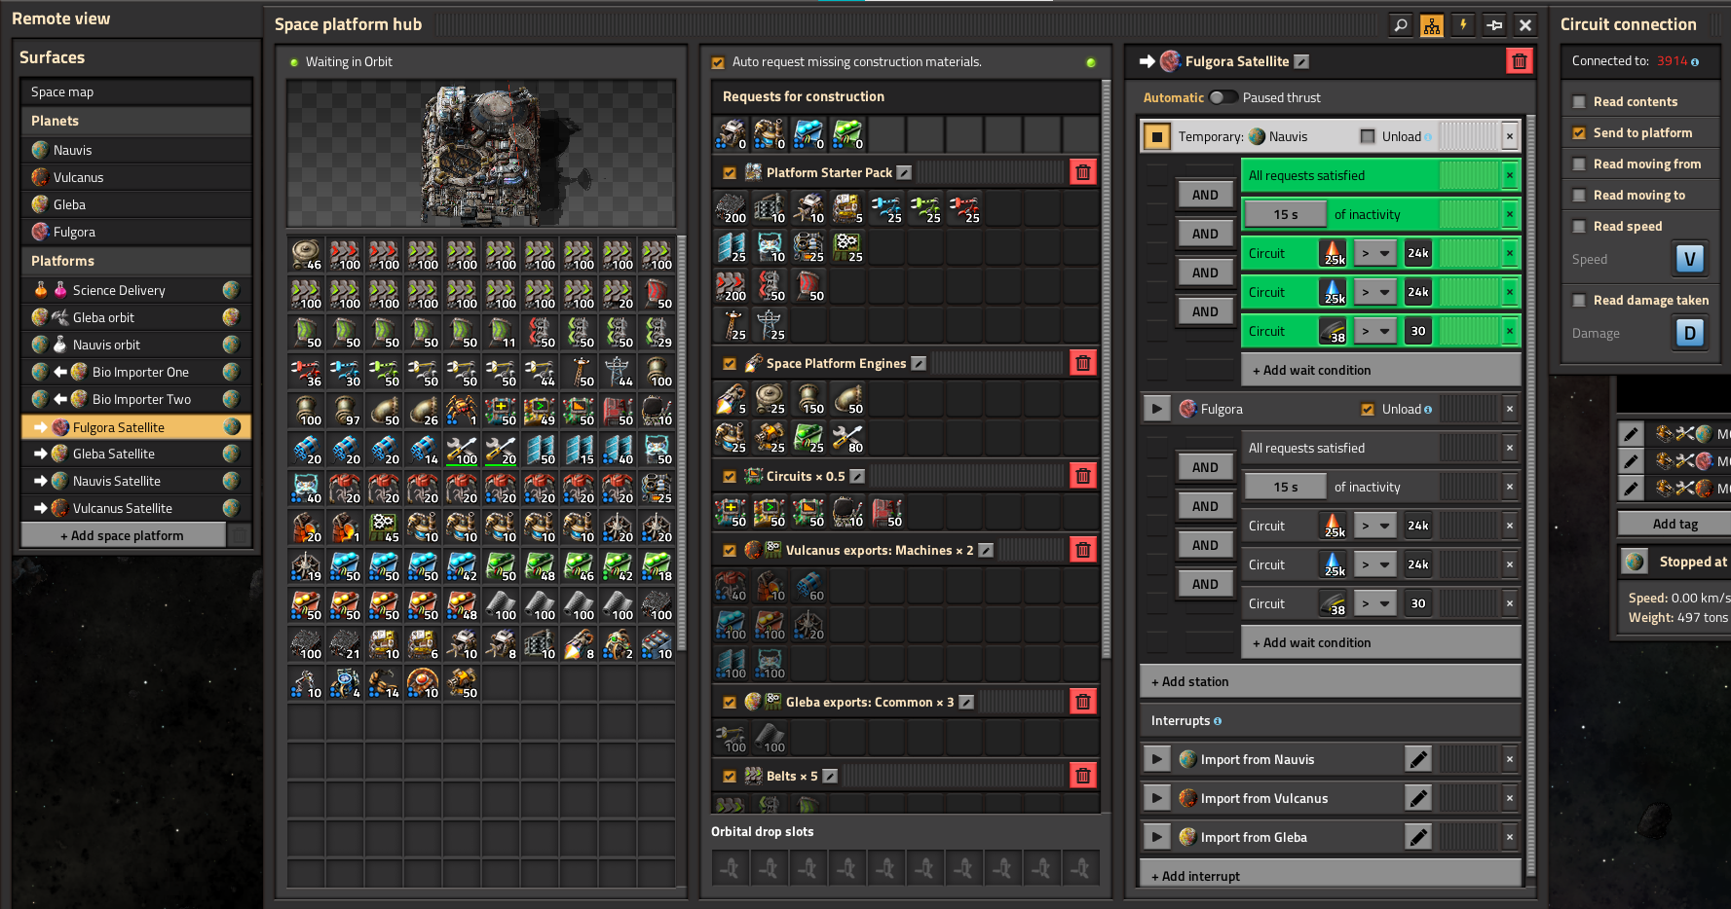
Task: Click Add interrupt button
Action: [1330, 875]
